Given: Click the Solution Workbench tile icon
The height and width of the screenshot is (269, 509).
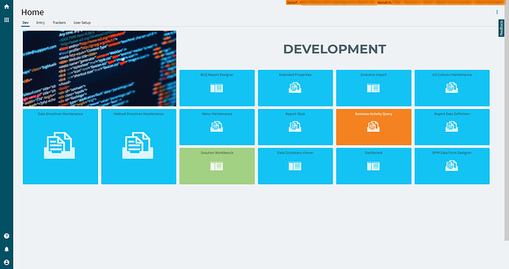Looking at the screenshot, I should point(217,166).
